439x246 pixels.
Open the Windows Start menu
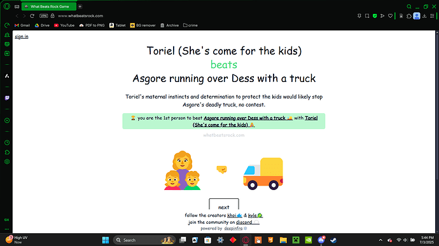click(106, 240)
